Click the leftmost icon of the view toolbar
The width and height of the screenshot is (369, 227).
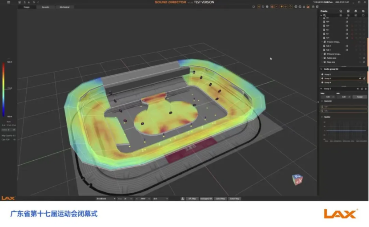pos(254,7)
